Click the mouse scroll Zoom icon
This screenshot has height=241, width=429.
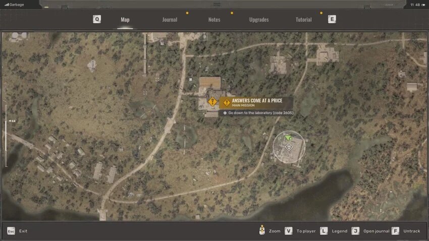(262, 230)
